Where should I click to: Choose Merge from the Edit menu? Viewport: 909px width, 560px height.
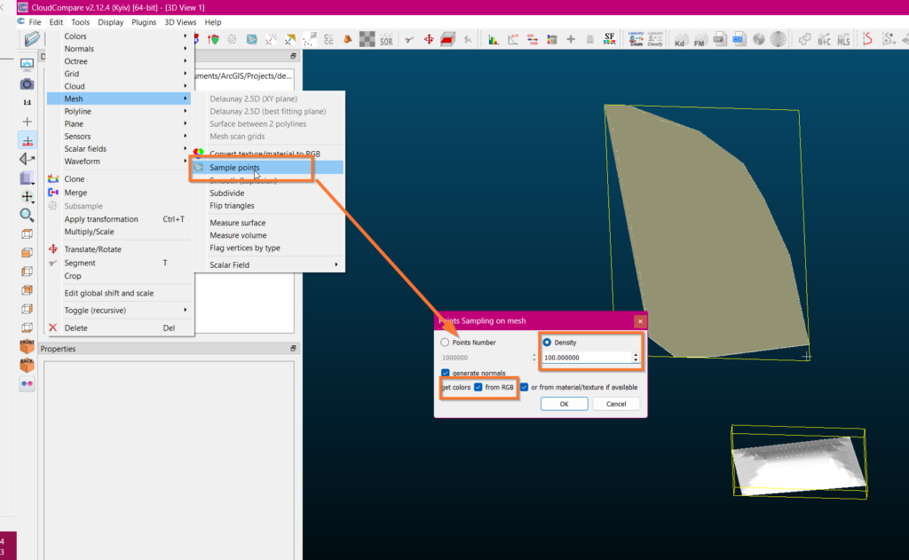tap(120, 193)
